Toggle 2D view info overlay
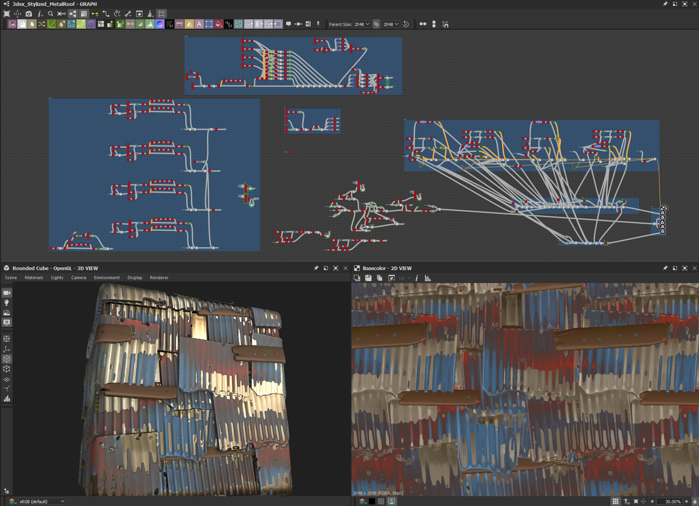 click(417, 278)
